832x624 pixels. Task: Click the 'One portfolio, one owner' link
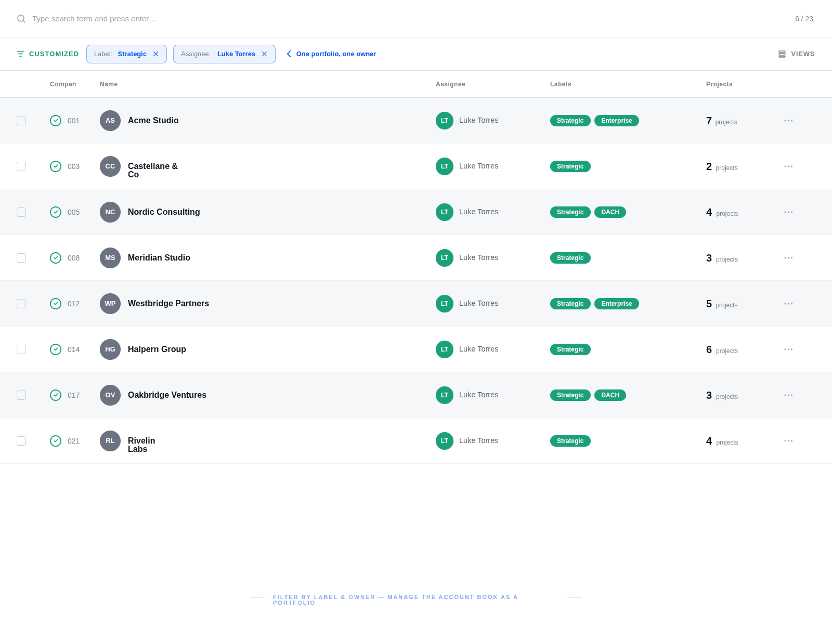click(x=331, y=54)
